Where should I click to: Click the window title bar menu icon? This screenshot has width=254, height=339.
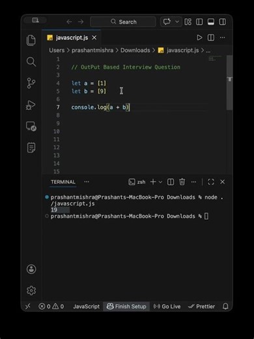tap(35, 20)
